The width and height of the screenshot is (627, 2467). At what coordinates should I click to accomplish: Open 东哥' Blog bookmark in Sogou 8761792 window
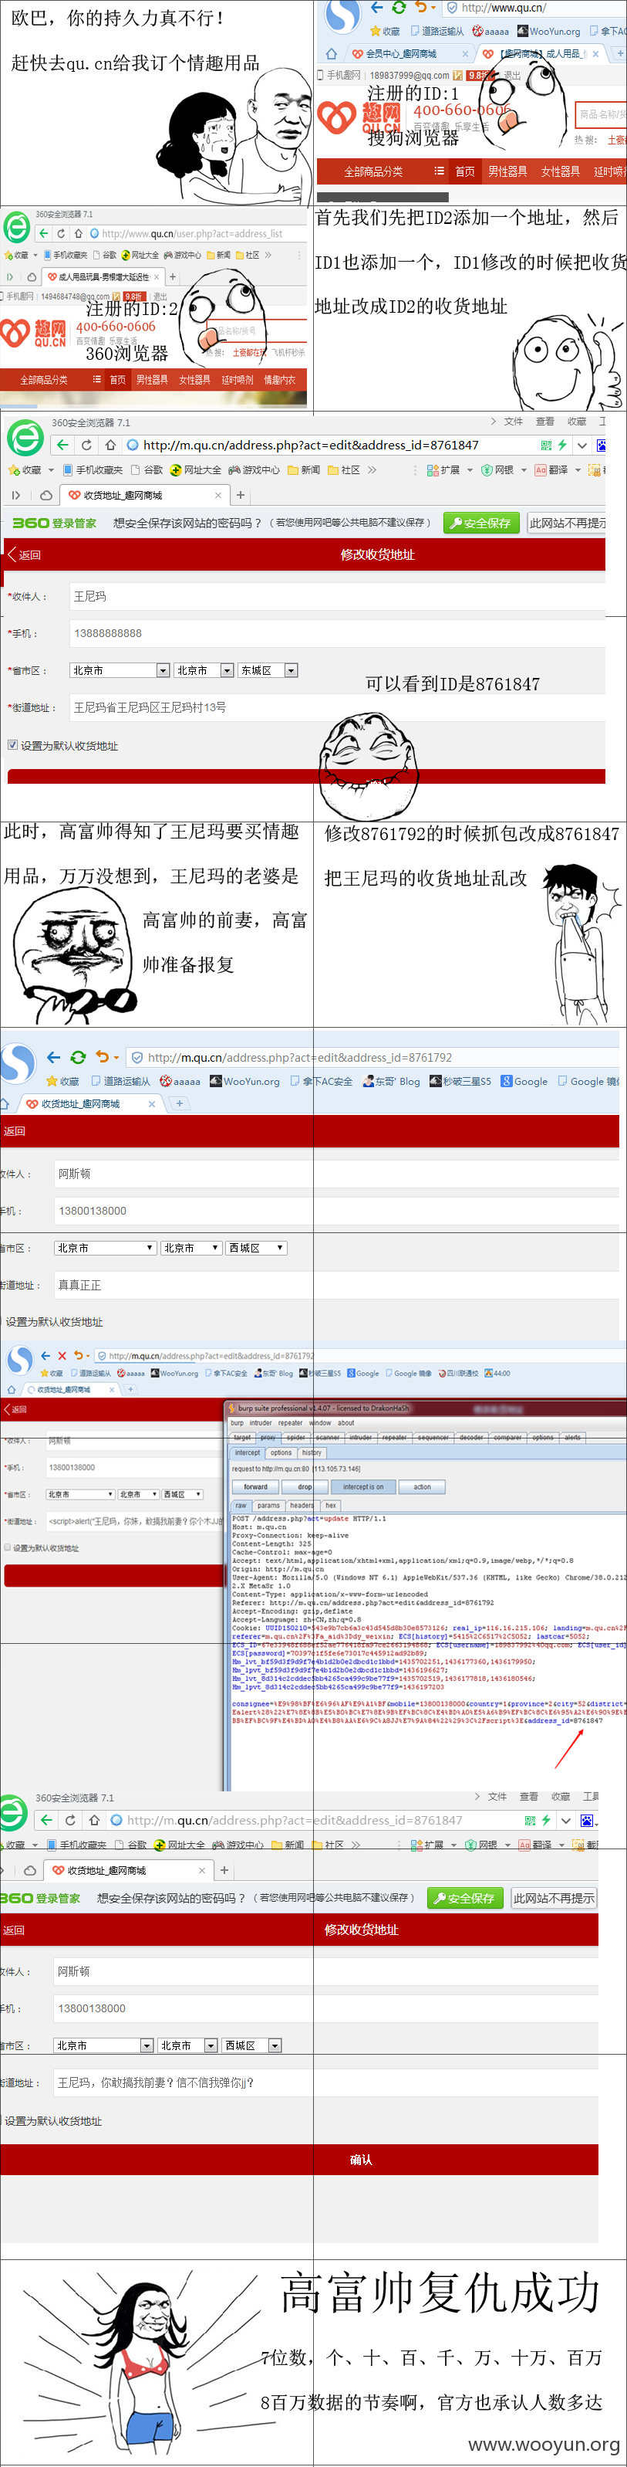pyautogui.click(x=390, y=1081)
